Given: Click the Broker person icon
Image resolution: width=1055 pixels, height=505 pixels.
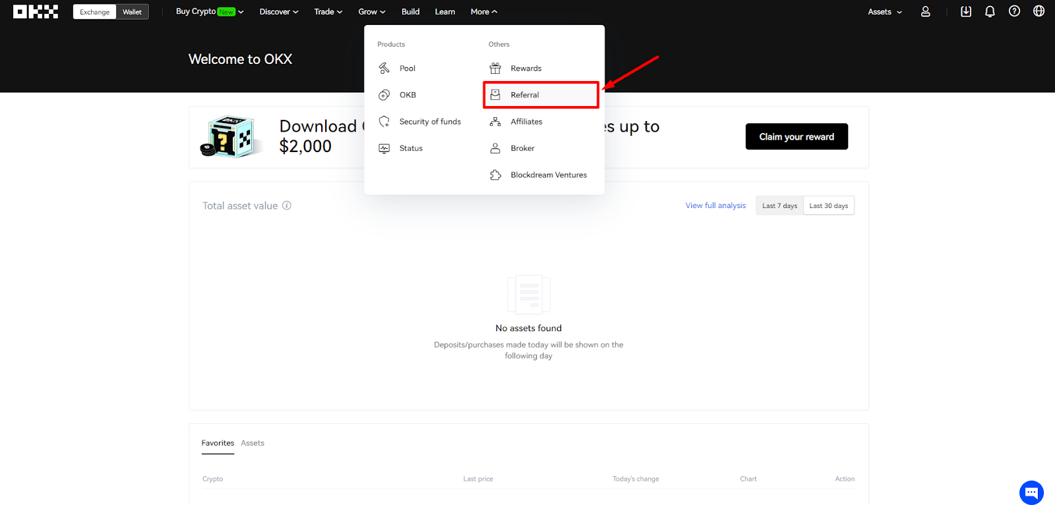Looking at the screenshot, I should [x=495, y=148].
